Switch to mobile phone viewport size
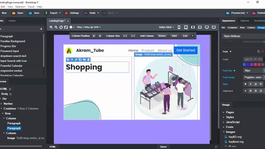Screen dimensions: 265x149 [x=179, y=27]
